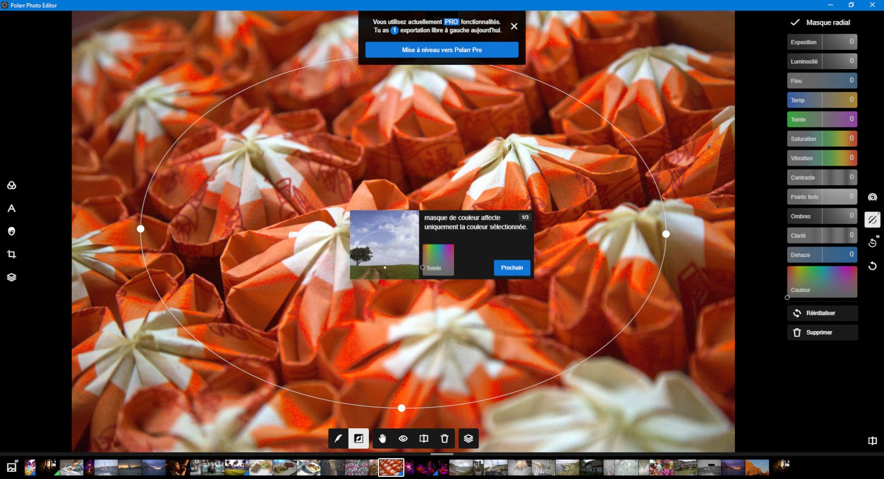Toggle mask visibility eye icon

pyautogui.click(x=403, y=439)
